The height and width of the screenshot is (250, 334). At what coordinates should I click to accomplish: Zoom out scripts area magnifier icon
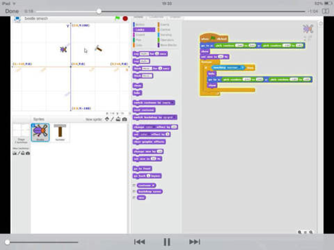tap(300, 232)
